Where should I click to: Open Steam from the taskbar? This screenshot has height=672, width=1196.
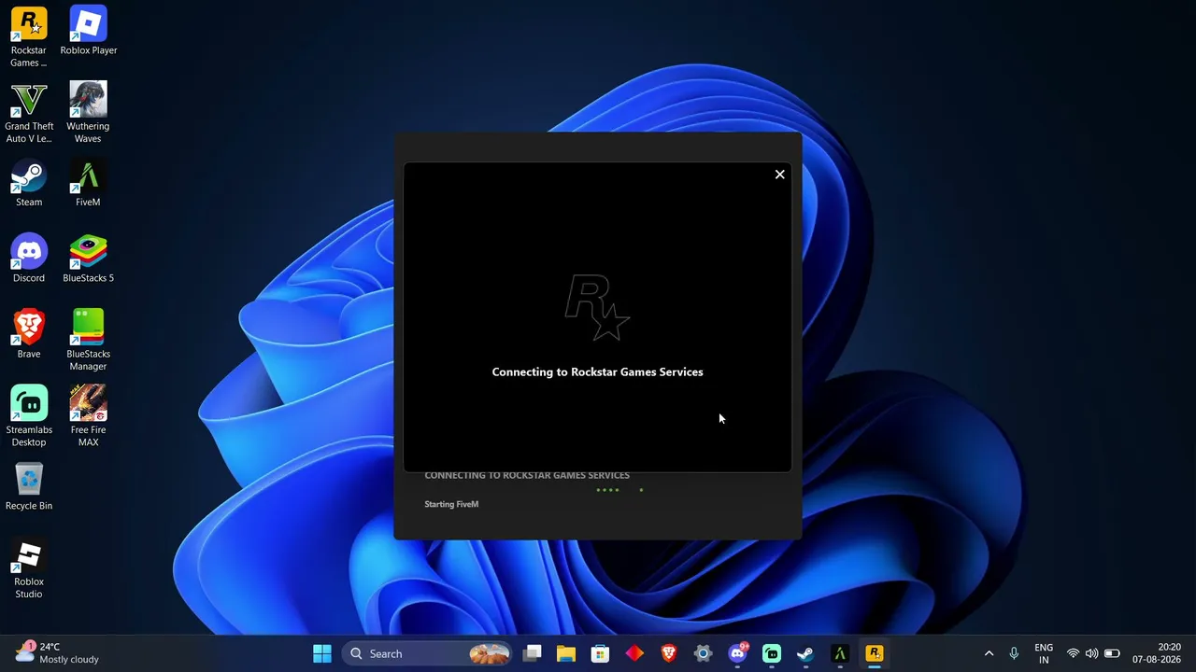804,653
